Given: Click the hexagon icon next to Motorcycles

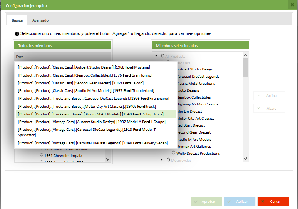Looking at the screenshot, I should 168,160.
